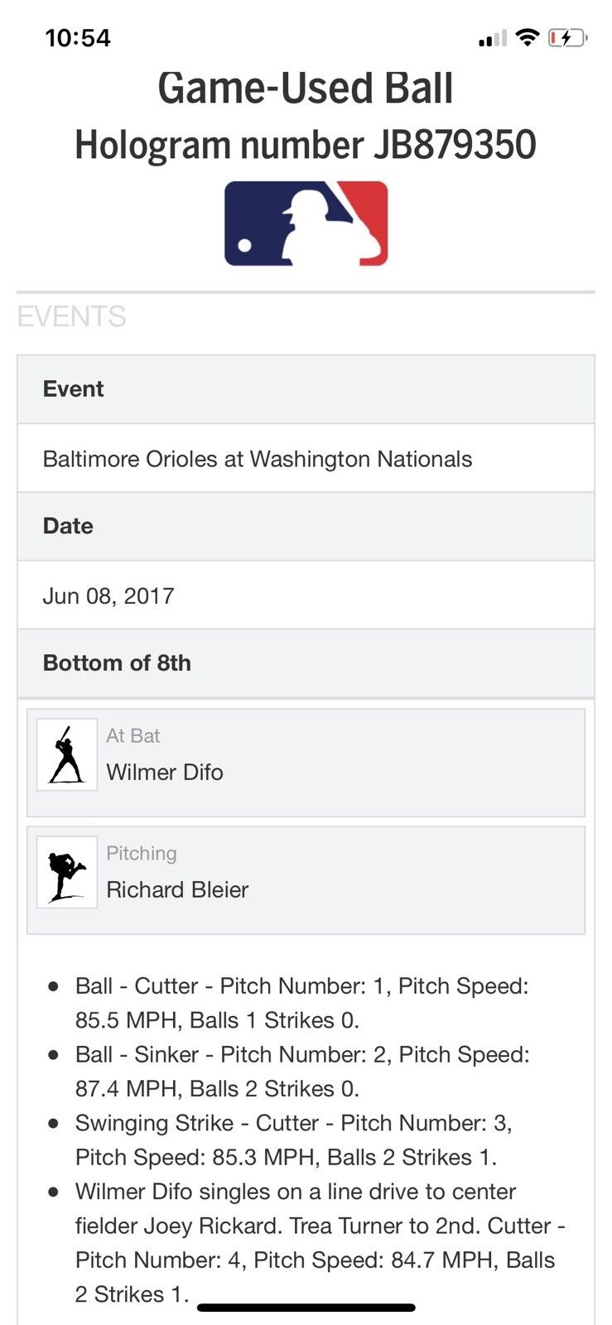
Task: Tap the Jun 08, 2017 date
Action: 108,595
